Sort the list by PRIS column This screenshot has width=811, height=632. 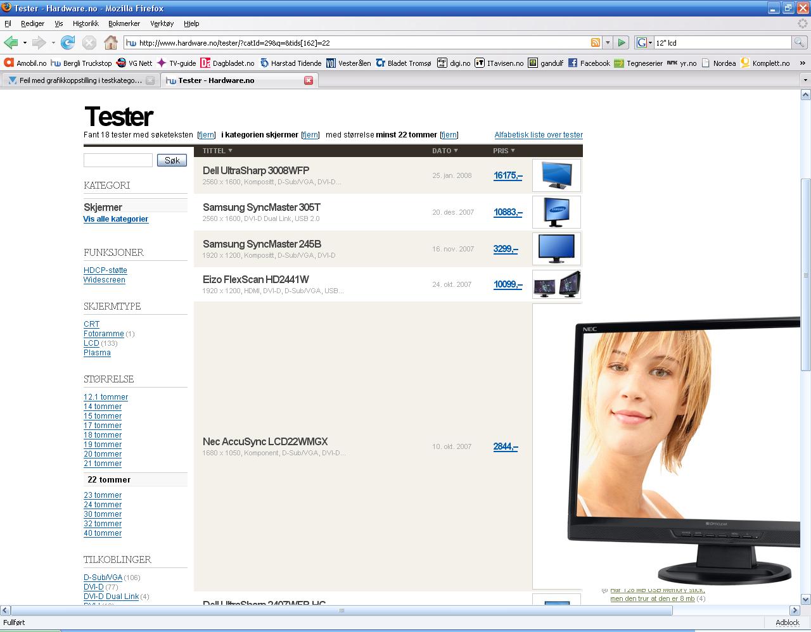(x=504, y=151)
